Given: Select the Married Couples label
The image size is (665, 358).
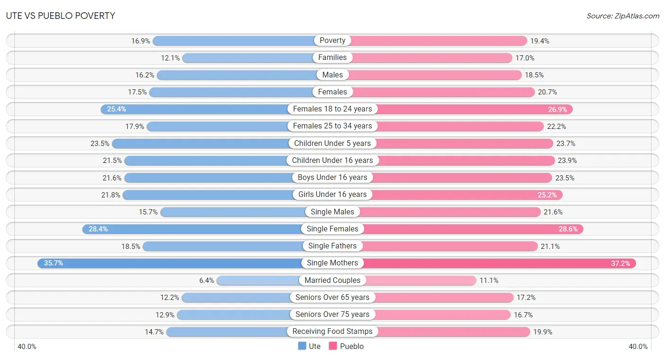Looking at the screenshot, I should click(332, 280).
